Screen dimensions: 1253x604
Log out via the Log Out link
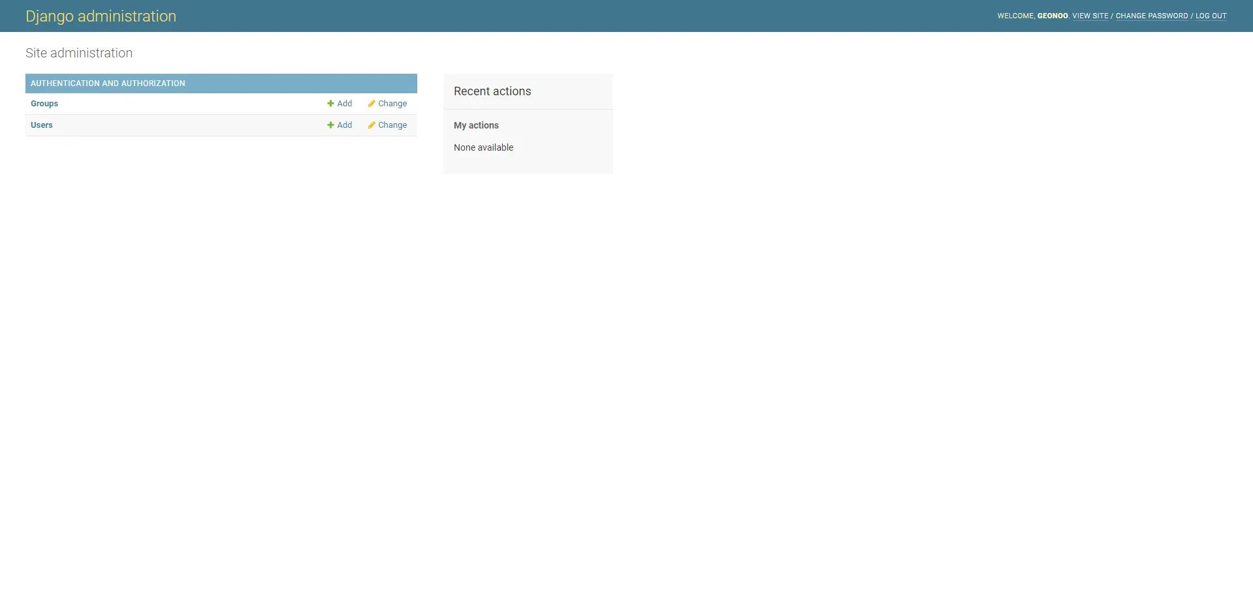click(1211, 16)
